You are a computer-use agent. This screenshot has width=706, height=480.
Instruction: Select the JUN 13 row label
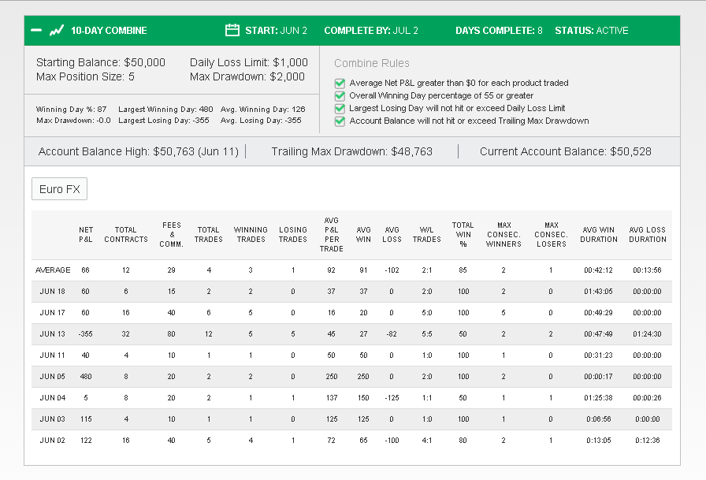click(52, 334)
